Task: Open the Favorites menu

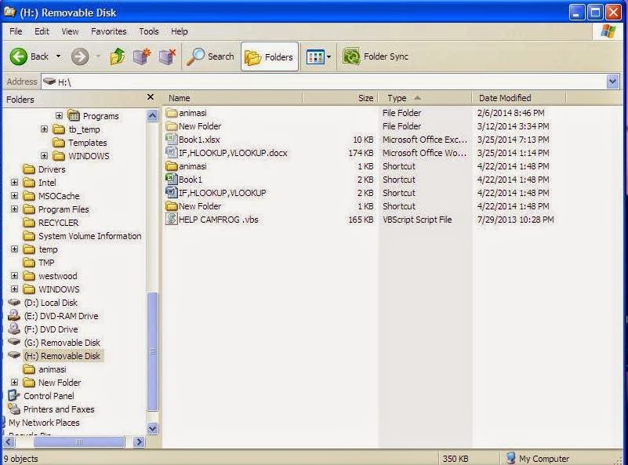Action: tap(108, 31)
